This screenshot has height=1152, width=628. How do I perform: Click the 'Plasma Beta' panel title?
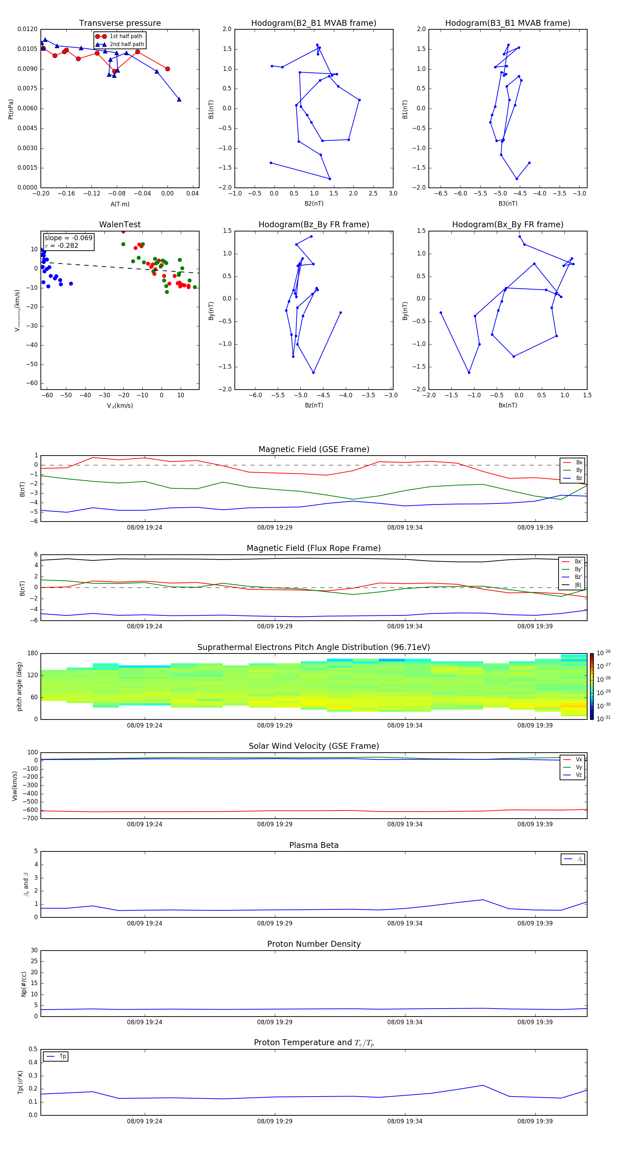click(314, 845)
